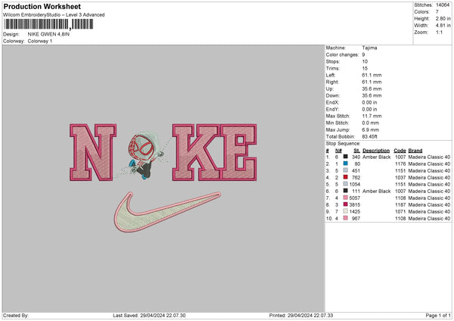Click the embroidered letter K

click(196, 152)
